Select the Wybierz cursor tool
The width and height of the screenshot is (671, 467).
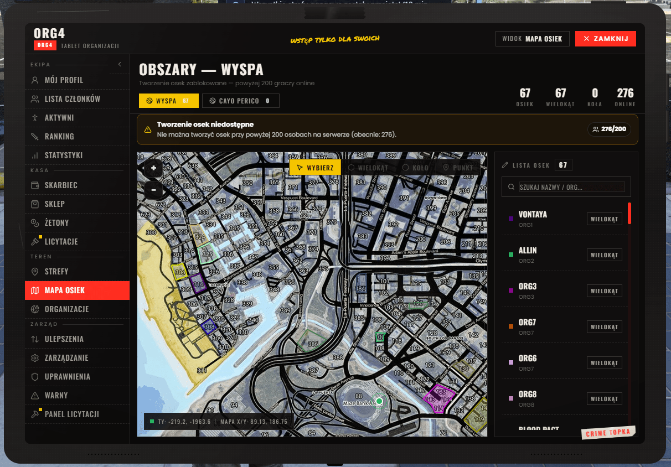tap(315, 168)
